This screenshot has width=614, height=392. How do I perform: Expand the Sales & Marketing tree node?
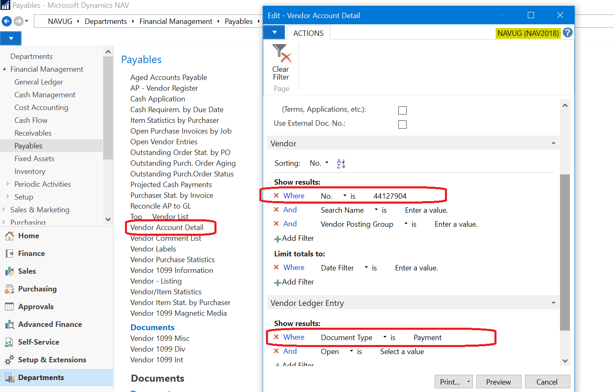click(x=4, y=209)
